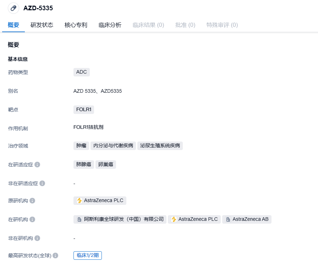Viewport: 318px width, 264px height.
Task: Click info icon next to 最高研发状态(全球)
Action: point(55,256)
